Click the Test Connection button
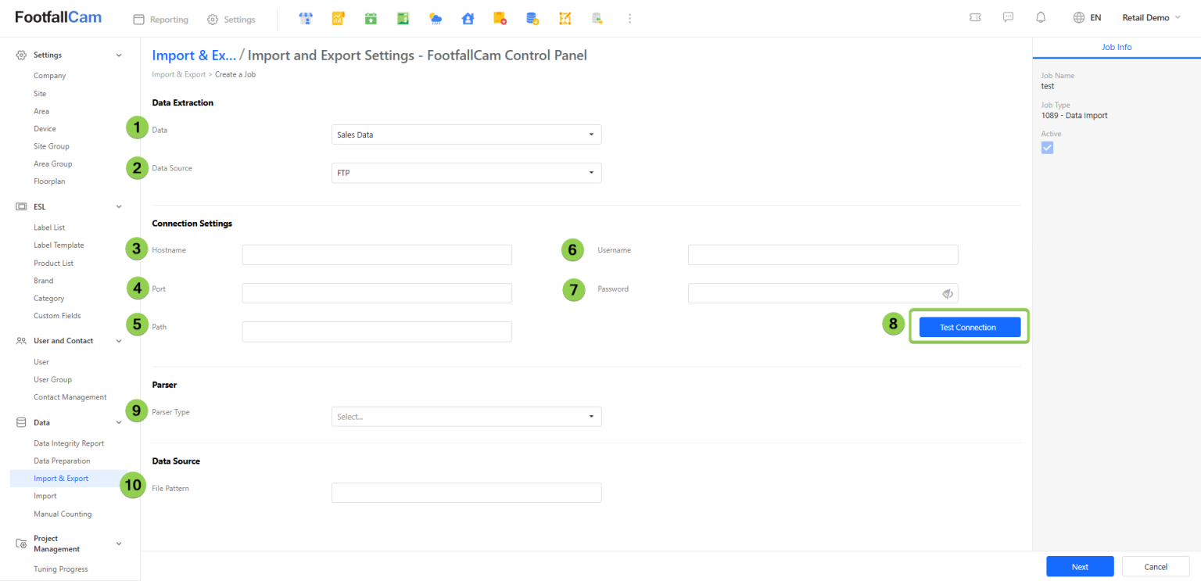 (x=970, y=328)
